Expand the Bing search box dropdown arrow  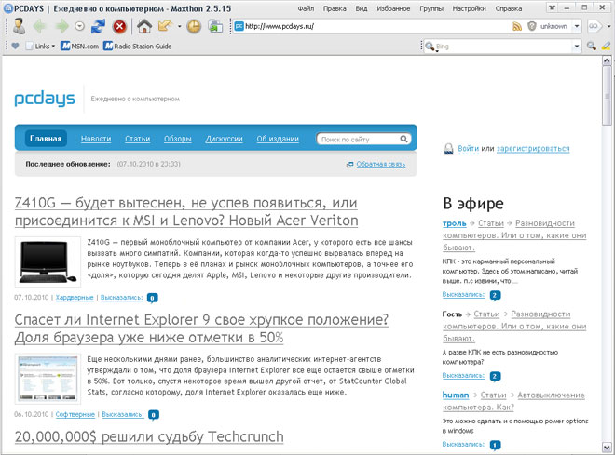click(577, 47)
